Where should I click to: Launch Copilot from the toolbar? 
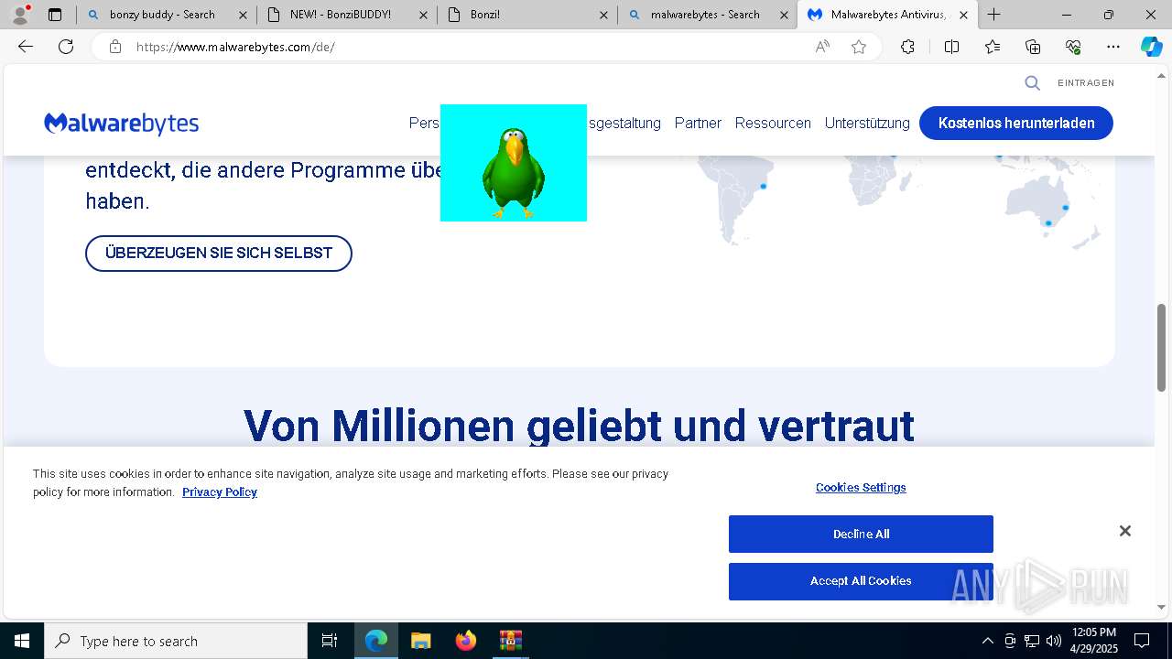[1151, 47]
